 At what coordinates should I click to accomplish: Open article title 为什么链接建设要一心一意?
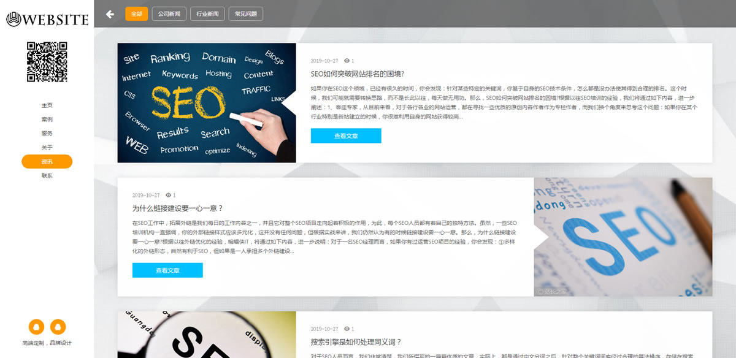click(x=178, y=208)
